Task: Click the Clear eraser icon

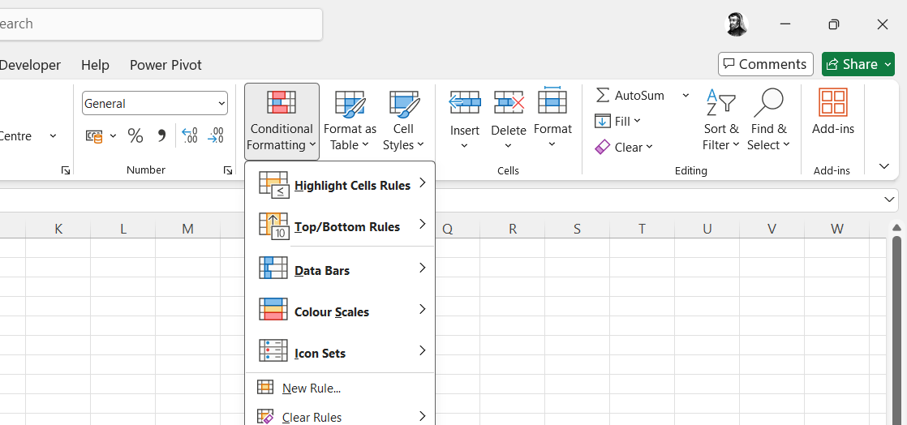Action: (x=603, y=147)
